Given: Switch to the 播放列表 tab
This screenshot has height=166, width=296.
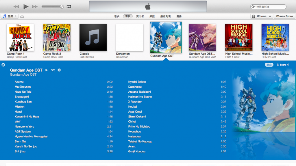Looking at the screenshot, I should point(165,16).
